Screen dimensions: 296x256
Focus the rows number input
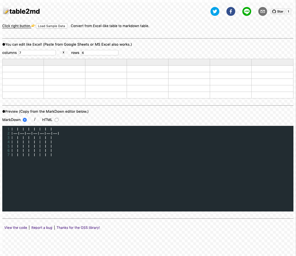point(100,53)
